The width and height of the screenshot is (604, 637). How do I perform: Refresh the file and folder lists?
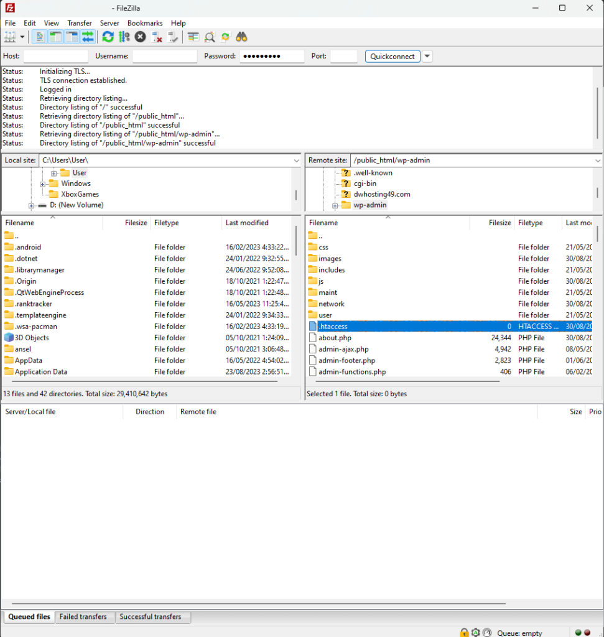tap(108, 37)
